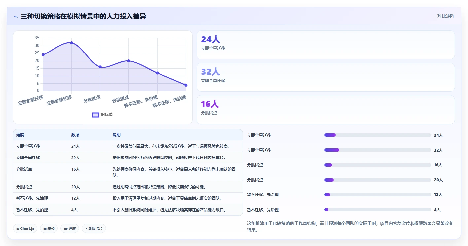This screenshot has height=246, width=468.
Task: Open the 32人 summary card
Action: (326, 77)
